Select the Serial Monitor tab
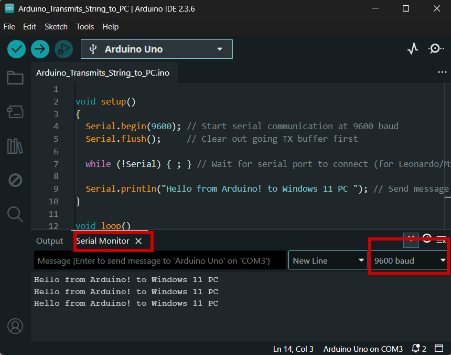451x355 pixels. click(103, 241)
